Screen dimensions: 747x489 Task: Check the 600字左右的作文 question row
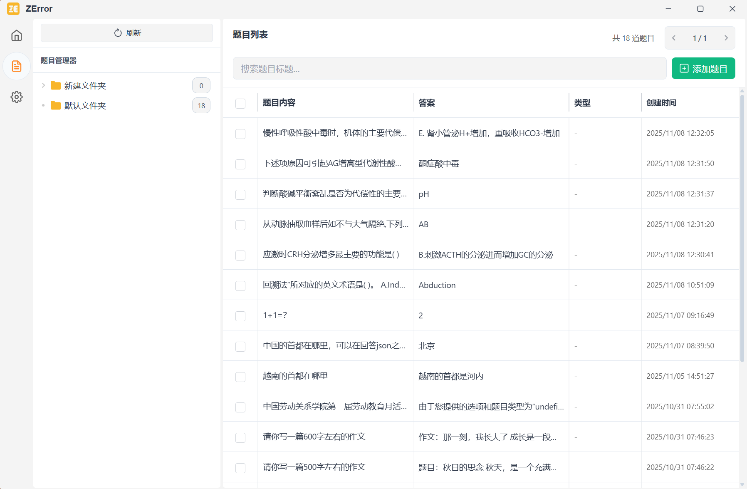click(240, 437)
